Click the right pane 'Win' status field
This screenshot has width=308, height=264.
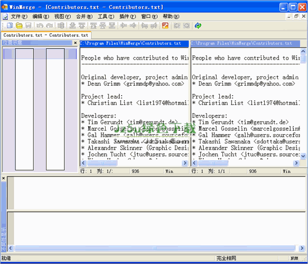pos(286,171)
